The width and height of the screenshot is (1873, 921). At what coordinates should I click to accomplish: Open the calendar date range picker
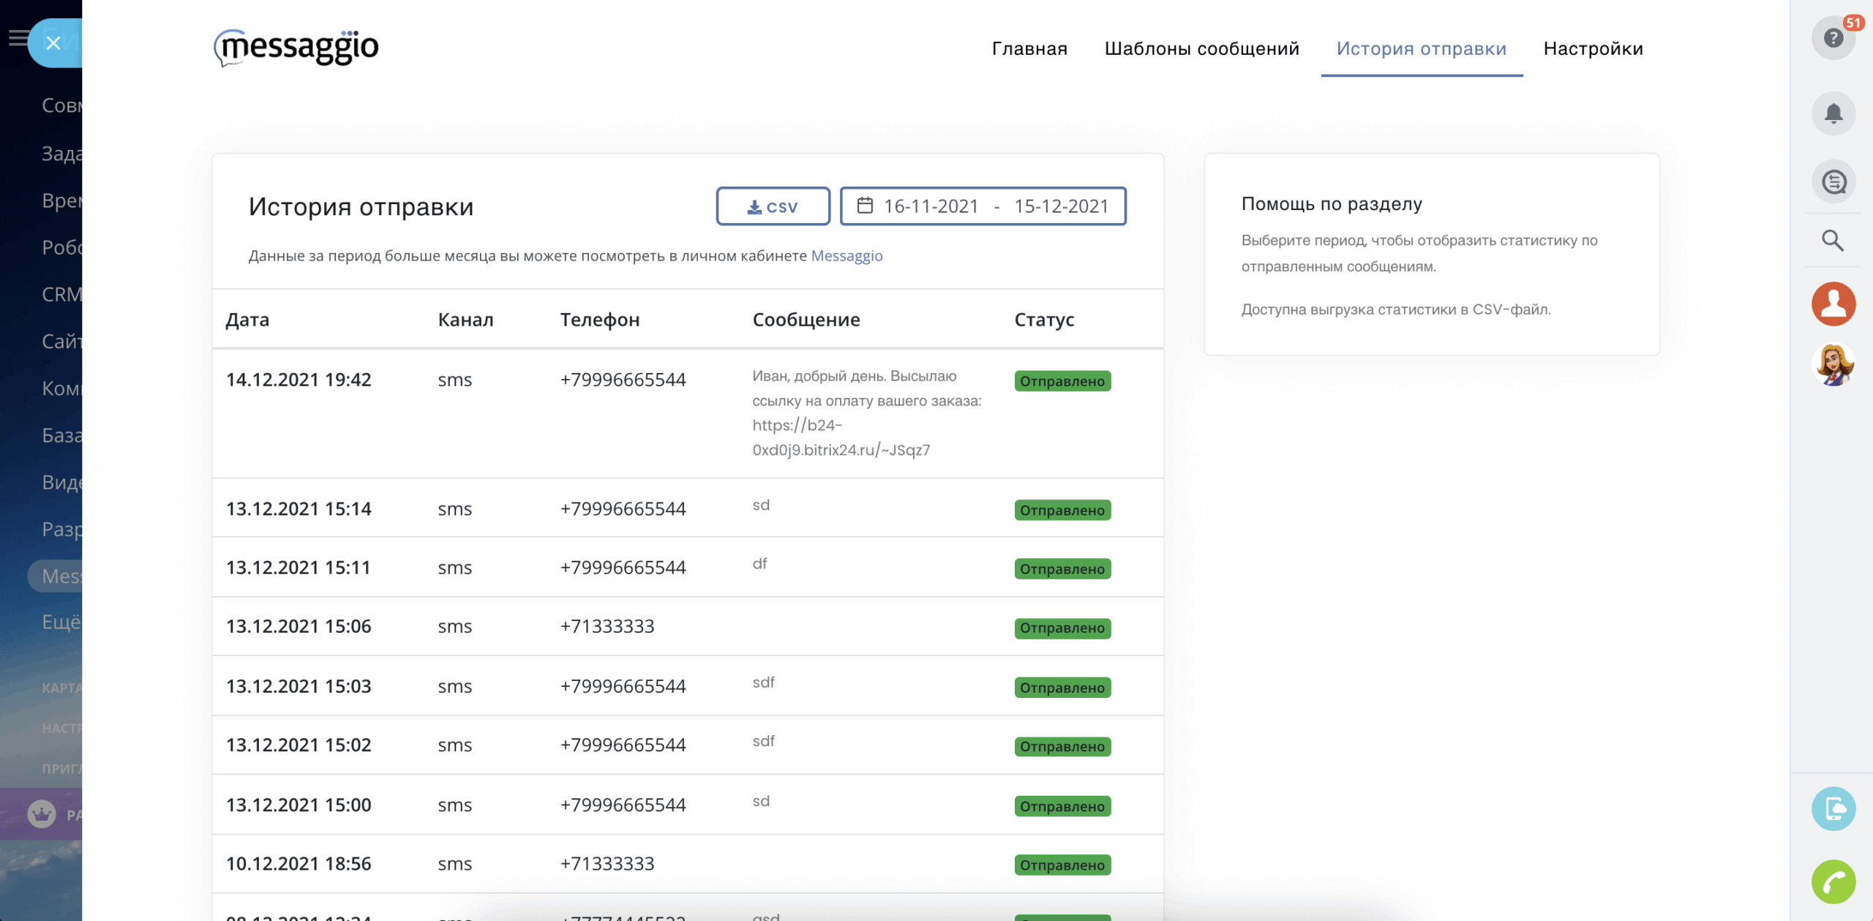[983, 206]
